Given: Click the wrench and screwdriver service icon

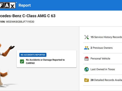Looking at the screenshot, I should [86, 37].
